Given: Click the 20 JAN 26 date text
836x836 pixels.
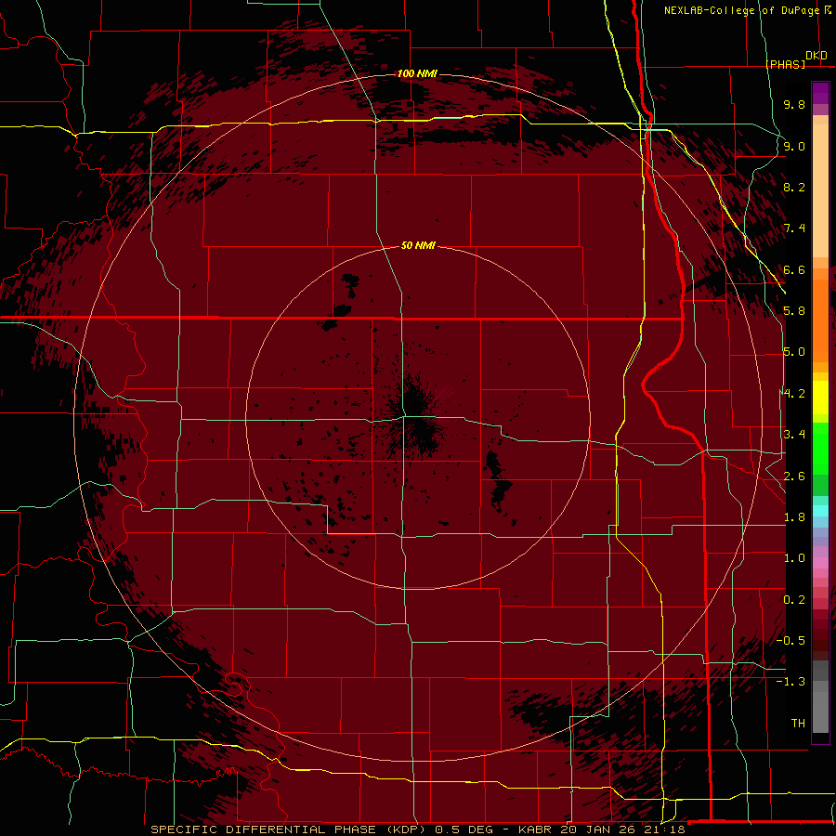Looking at the screenshot, I should tap(599, 829).
